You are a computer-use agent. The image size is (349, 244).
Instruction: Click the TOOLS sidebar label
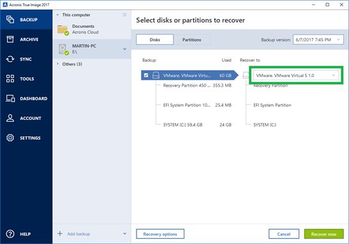pos(27,78)
